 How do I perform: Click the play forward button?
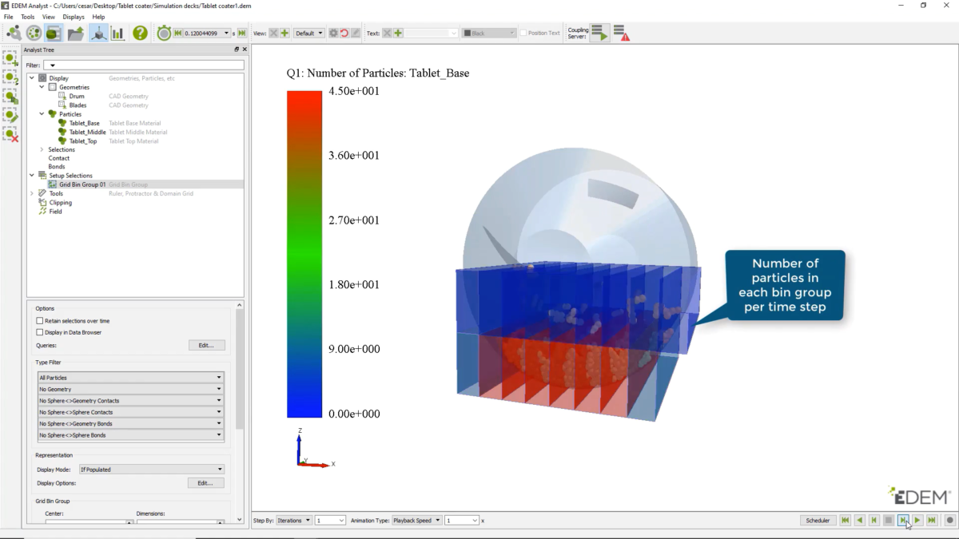917,520
